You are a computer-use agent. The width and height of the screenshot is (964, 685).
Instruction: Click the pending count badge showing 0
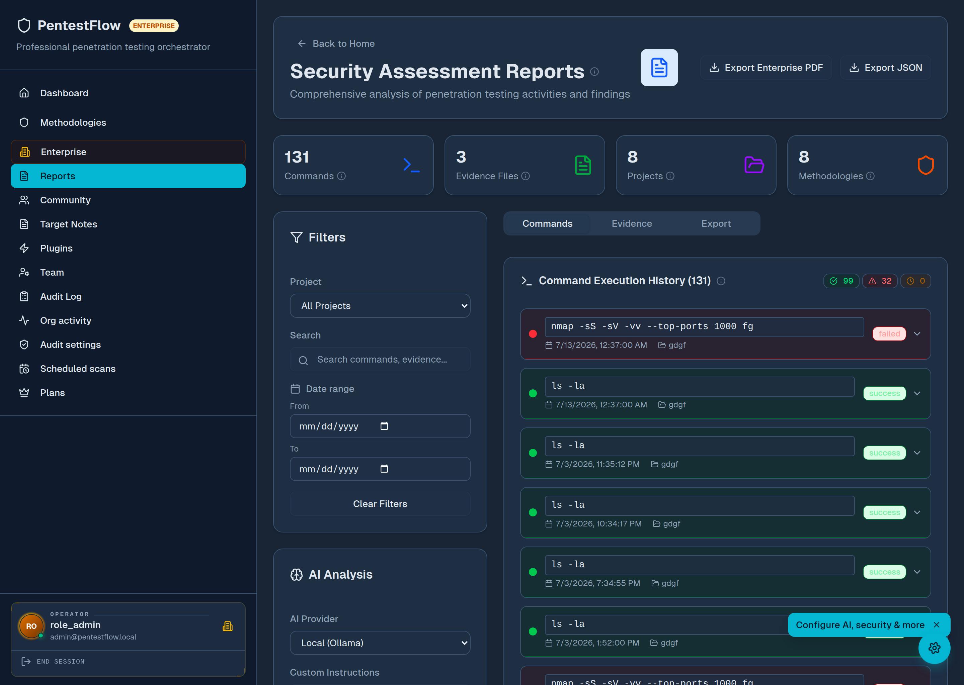point(915,281)
